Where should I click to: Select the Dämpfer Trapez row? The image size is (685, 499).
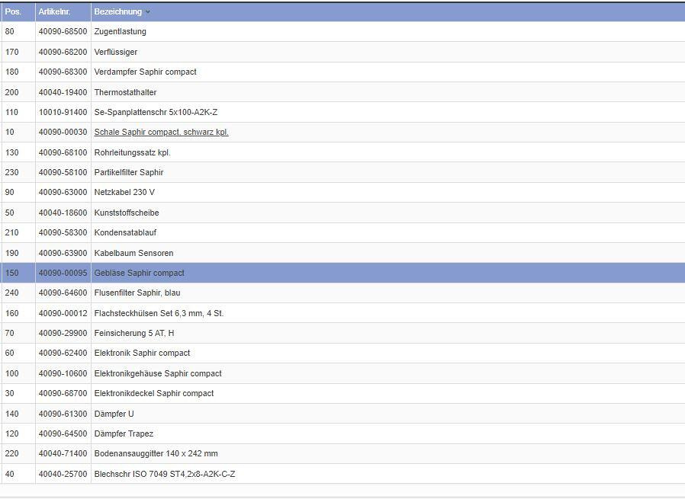[x=124, y=434]
